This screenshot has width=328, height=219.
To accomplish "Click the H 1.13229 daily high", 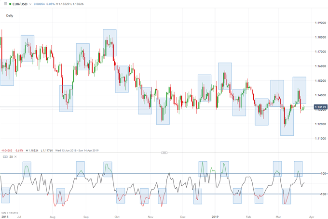I will pyautogui.click(x=63, y=4).
